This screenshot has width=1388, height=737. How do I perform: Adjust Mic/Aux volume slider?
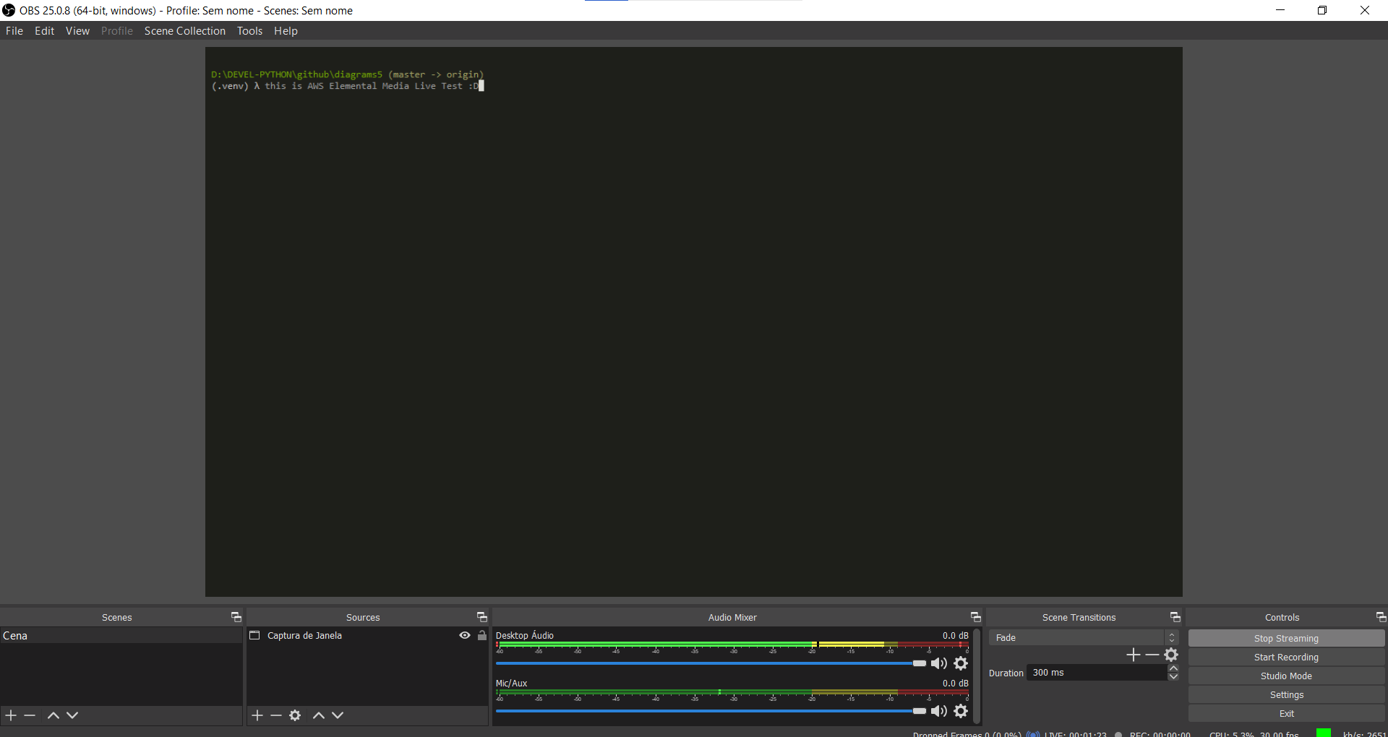[711, 711]
